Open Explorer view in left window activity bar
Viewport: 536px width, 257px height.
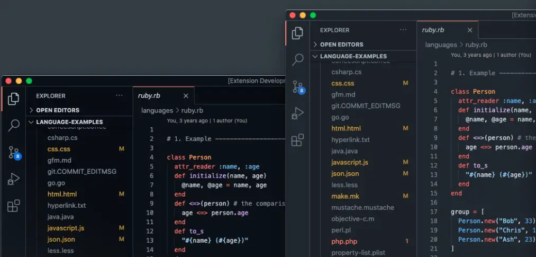pos(13,99)
